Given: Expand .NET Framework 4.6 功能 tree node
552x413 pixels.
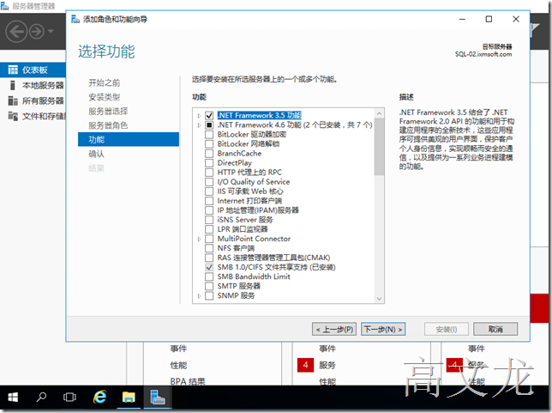Looking at the screenshot, I should (199, 125).
